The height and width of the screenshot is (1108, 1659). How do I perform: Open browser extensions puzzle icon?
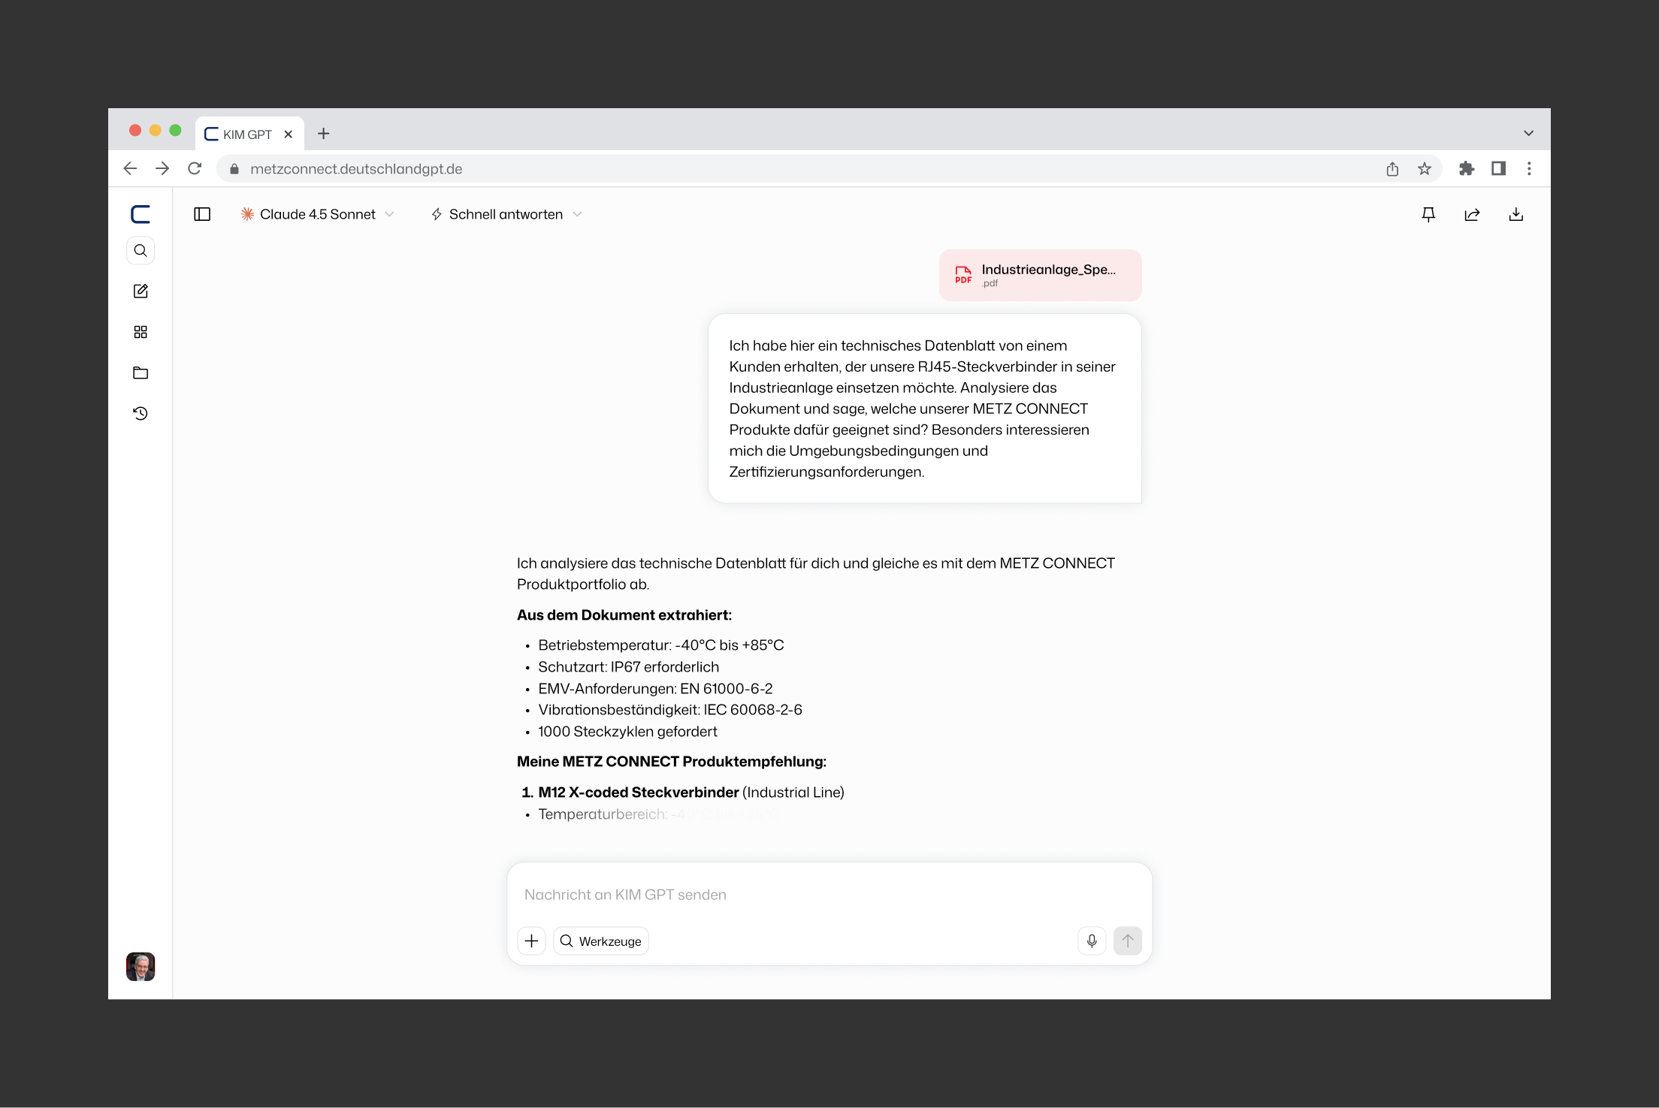[x=1467, y=169]
